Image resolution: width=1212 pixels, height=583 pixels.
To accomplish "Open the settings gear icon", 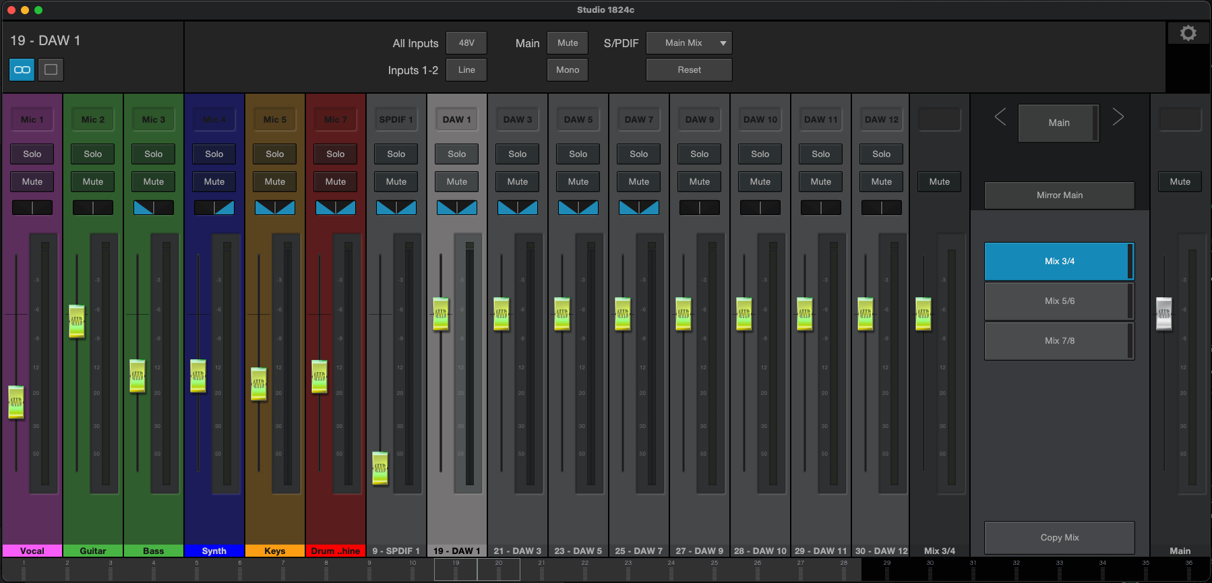I will tap(1188, 33).
